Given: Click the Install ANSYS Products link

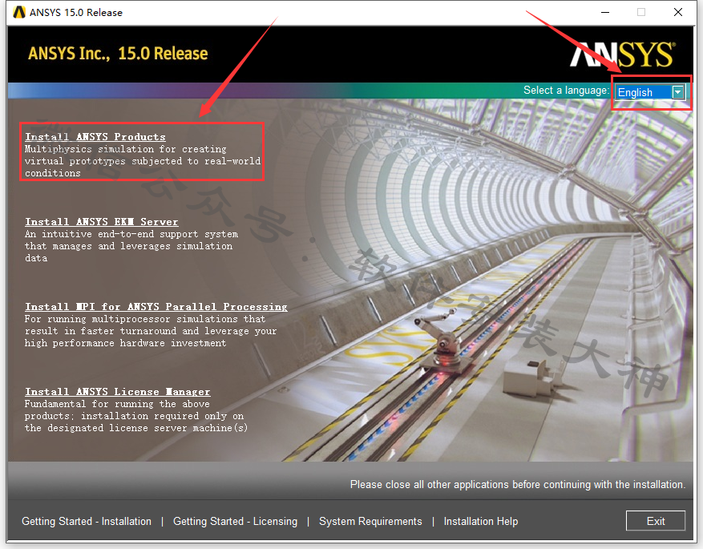Looking at the screenshot, I should pyautogui.click(x=95, y=137).
